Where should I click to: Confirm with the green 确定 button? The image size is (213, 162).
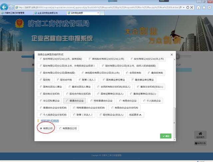coord(166,136)
